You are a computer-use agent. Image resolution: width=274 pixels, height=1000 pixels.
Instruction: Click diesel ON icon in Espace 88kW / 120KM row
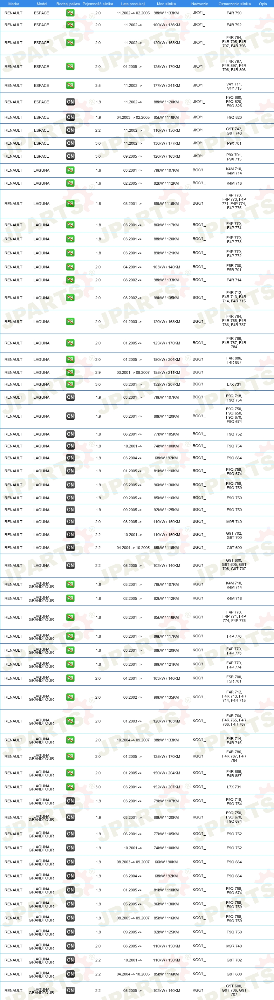tap(70, 102)
